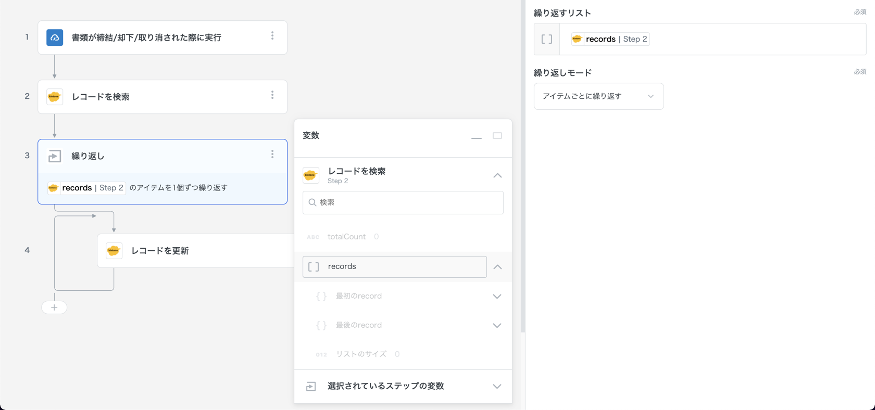Click the kintone icon in レコードを更新 step
Viewport: 875px width, 410px height.
[114, 251]
